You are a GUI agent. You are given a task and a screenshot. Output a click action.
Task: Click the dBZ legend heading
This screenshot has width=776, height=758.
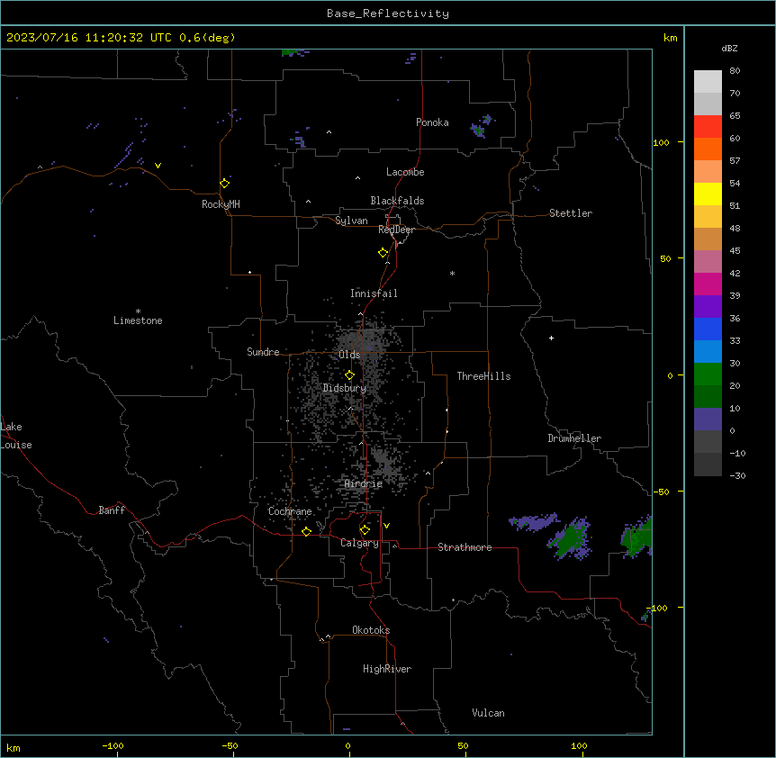click(729, 48)
